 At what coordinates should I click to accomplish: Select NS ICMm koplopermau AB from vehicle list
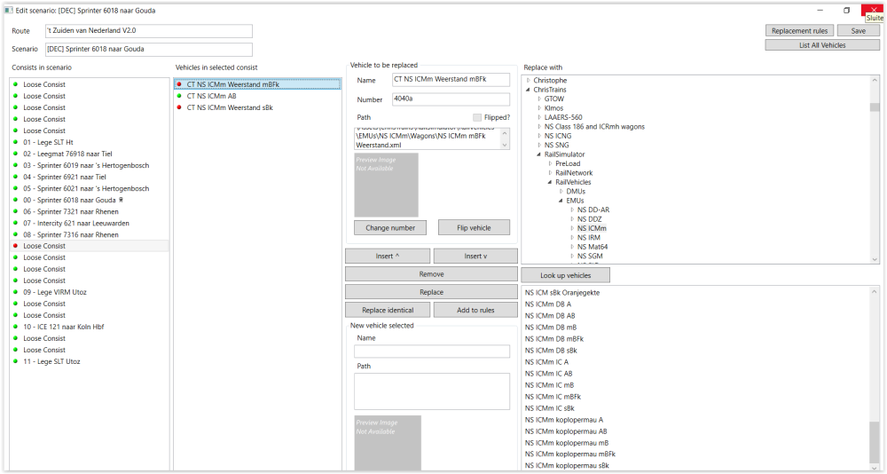(x=566, y=431)
